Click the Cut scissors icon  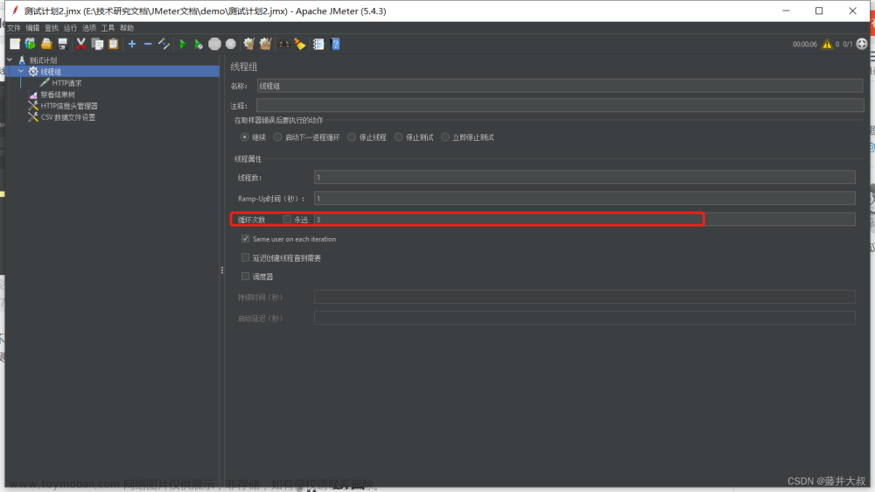80,44
